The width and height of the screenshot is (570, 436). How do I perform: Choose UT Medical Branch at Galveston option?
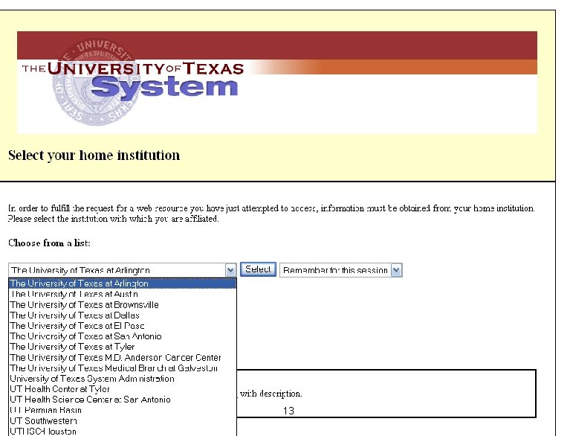pos(123,368)
